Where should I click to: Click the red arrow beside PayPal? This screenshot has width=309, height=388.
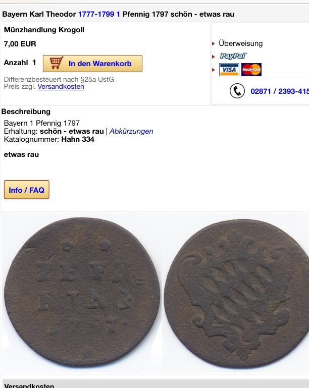tap(214, 57)
